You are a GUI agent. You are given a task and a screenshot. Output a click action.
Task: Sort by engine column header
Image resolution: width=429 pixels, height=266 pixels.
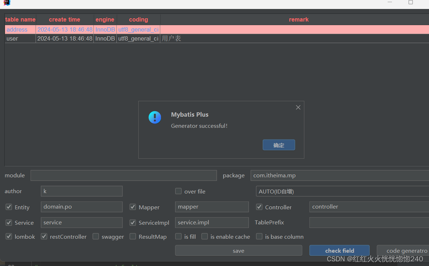click(x=105, y=19)
